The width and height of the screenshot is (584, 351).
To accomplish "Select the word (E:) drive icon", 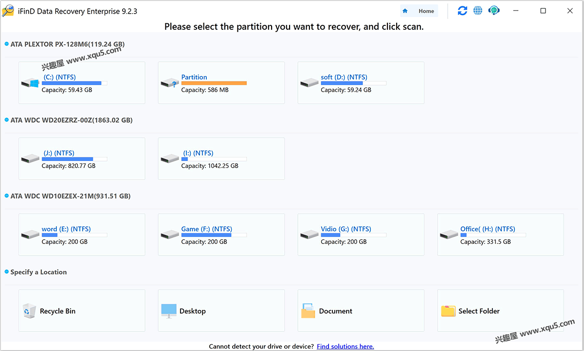I will click(x=30, y=235).
